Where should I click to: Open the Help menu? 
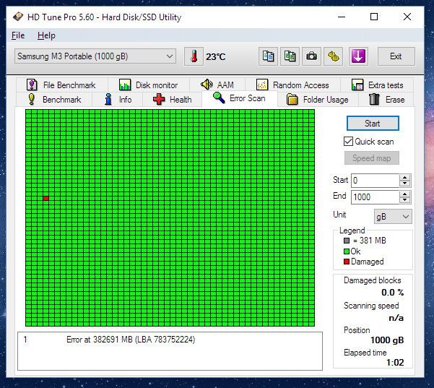pos(46,35)
